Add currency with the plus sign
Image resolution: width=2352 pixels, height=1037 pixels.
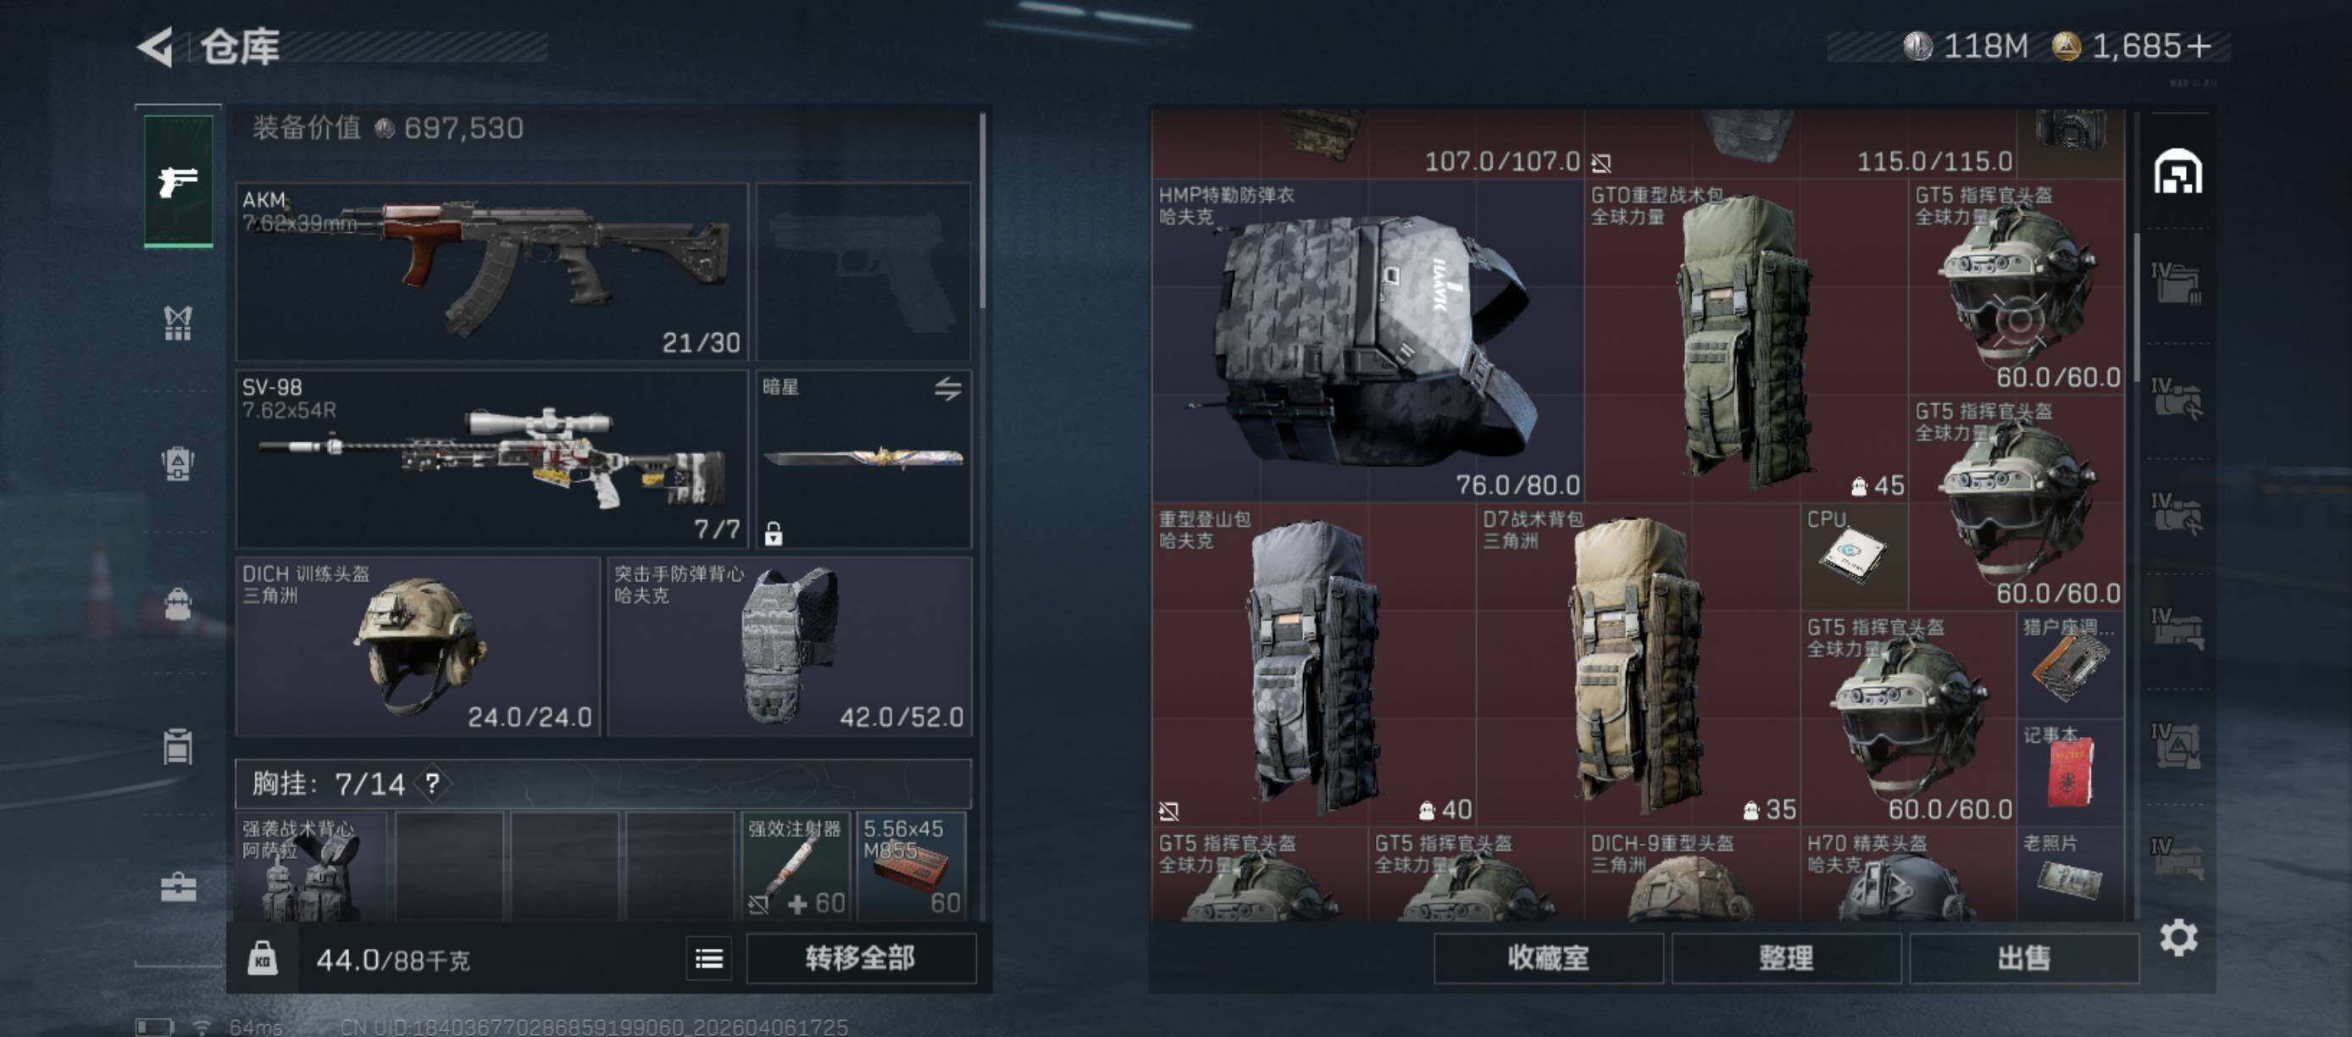[x=2199, y=46]
